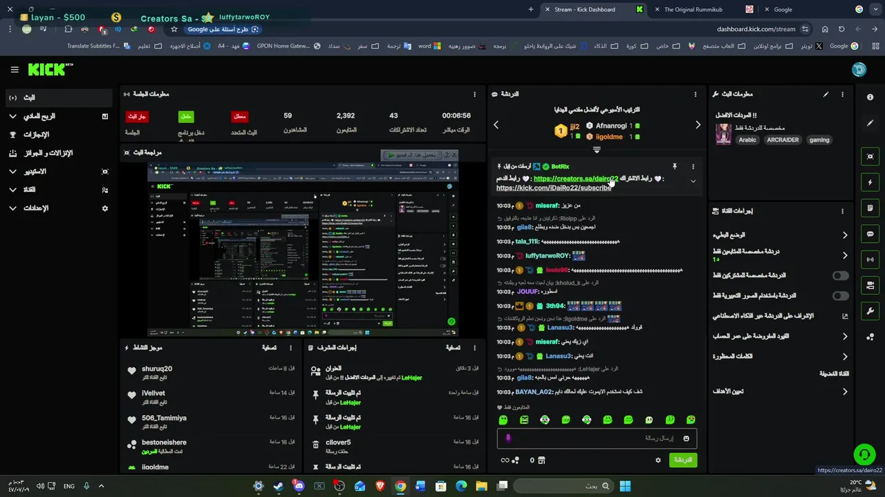This screenshot has height=497, width=885.
Task: Click the camera capture icon in the right rail
Action: tap(870, 157)
